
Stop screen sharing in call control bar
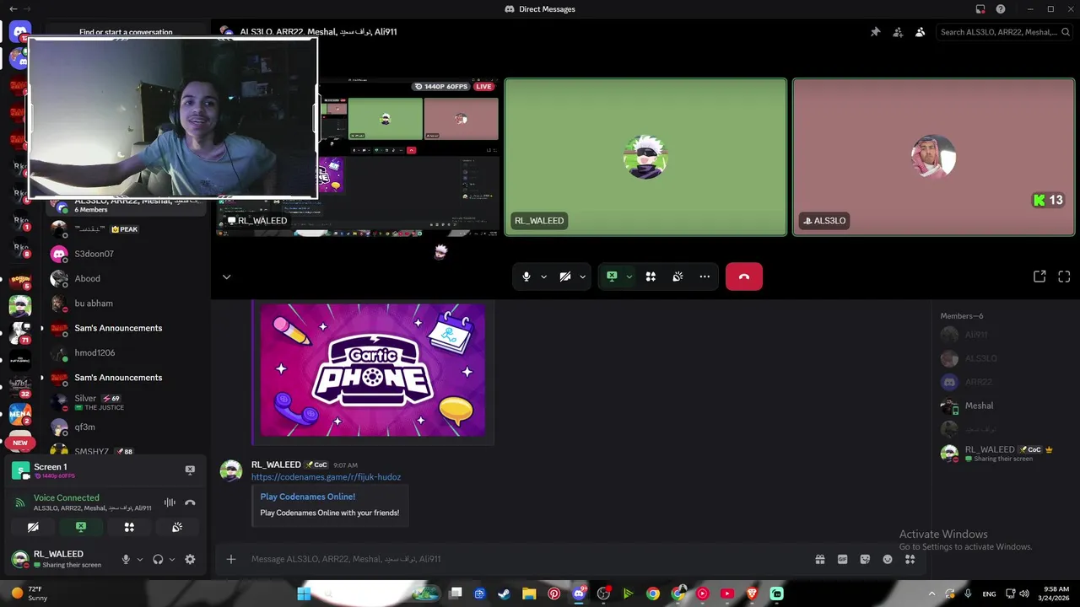coord(612,277)
